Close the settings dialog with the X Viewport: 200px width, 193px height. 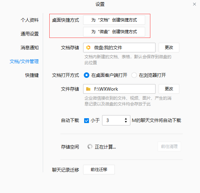pyautogui.click(x=194, y=4)
